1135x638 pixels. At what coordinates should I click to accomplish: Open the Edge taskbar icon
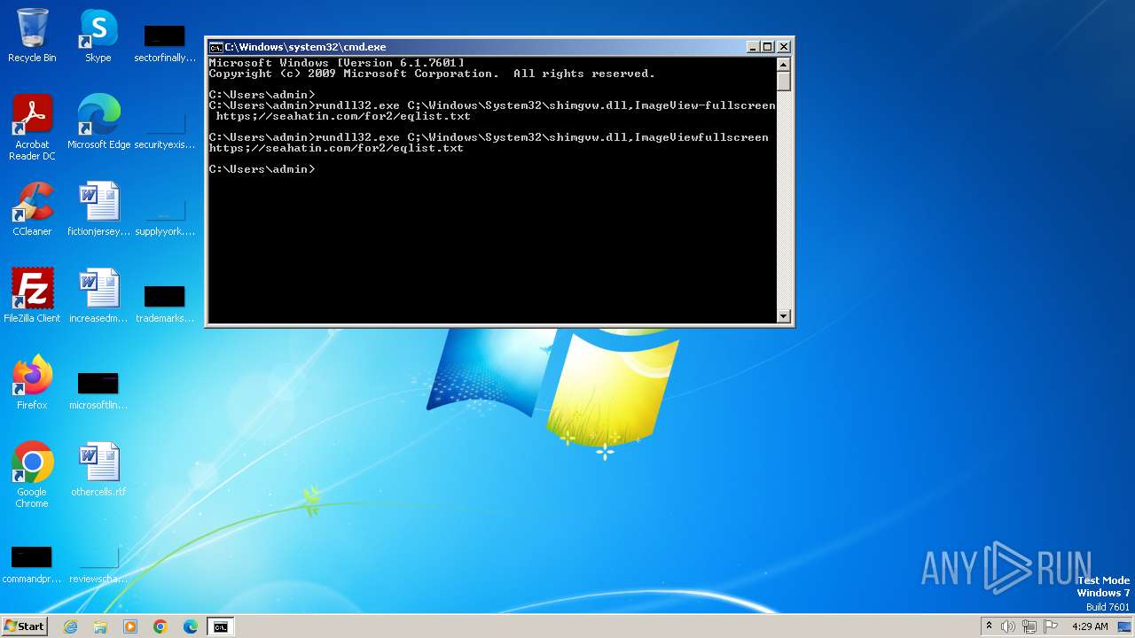pyautogui.click(x=191, y=626)
